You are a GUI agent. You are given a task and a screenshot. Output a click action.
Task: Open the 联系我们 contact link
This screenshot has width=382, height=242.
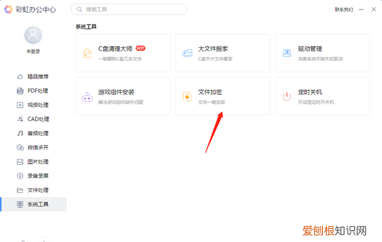[344, 10]
